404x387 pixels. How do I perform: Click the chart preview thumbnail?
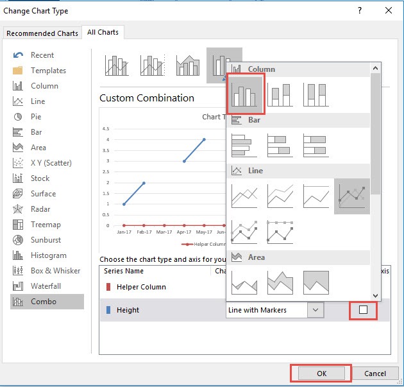163,180
